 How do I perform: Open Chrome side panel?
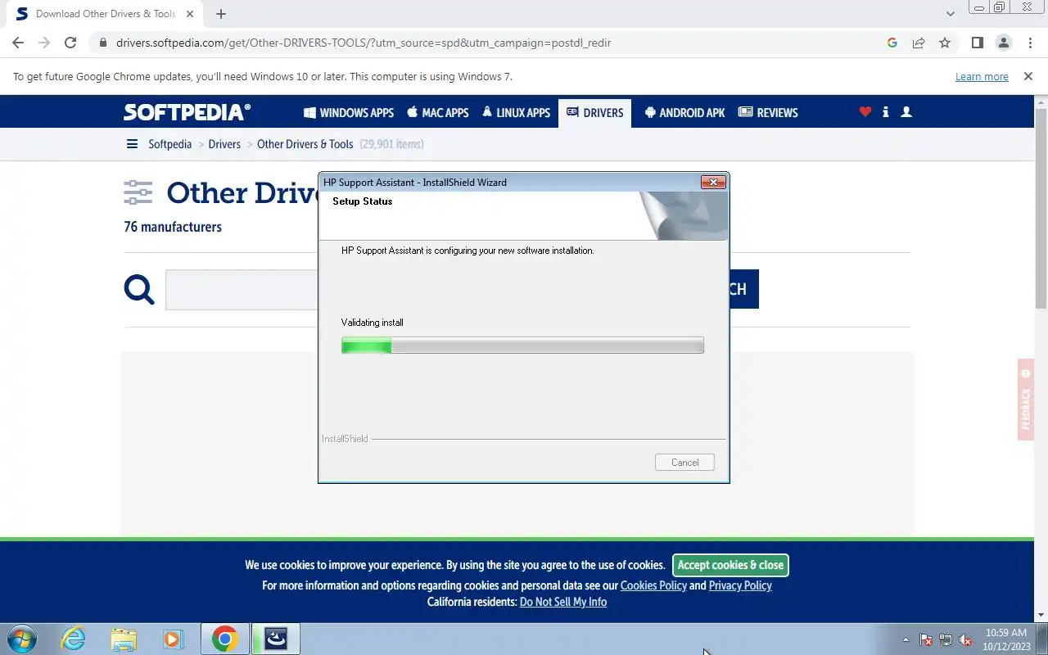click(977, 43)
